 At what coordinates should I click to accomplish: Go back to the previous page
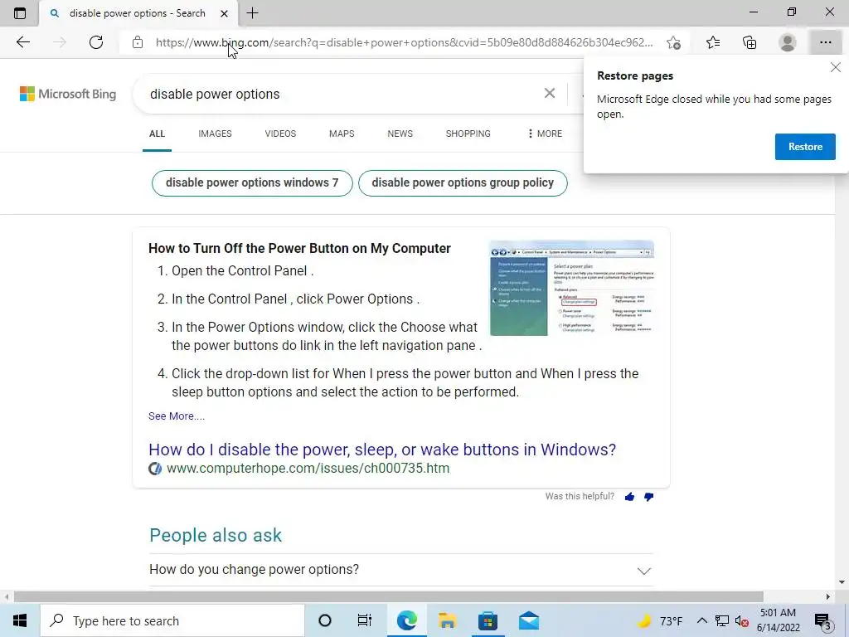pyautogui.click(x=22, y=42)
